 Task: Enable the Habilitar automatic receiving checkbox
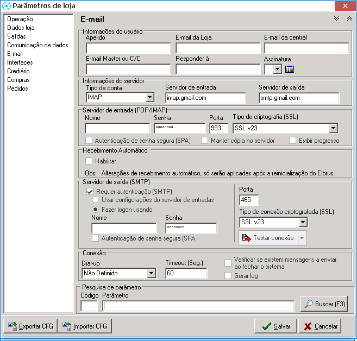coord(89,161)
